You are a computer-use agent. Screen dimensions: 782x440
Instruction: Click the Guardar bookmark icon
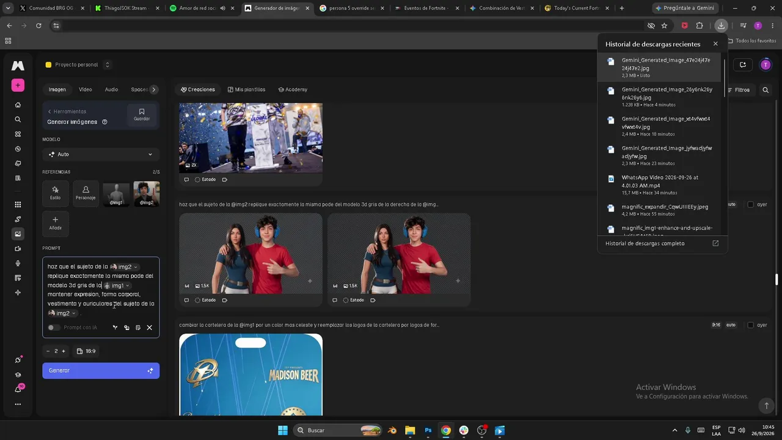pos(142,114)
